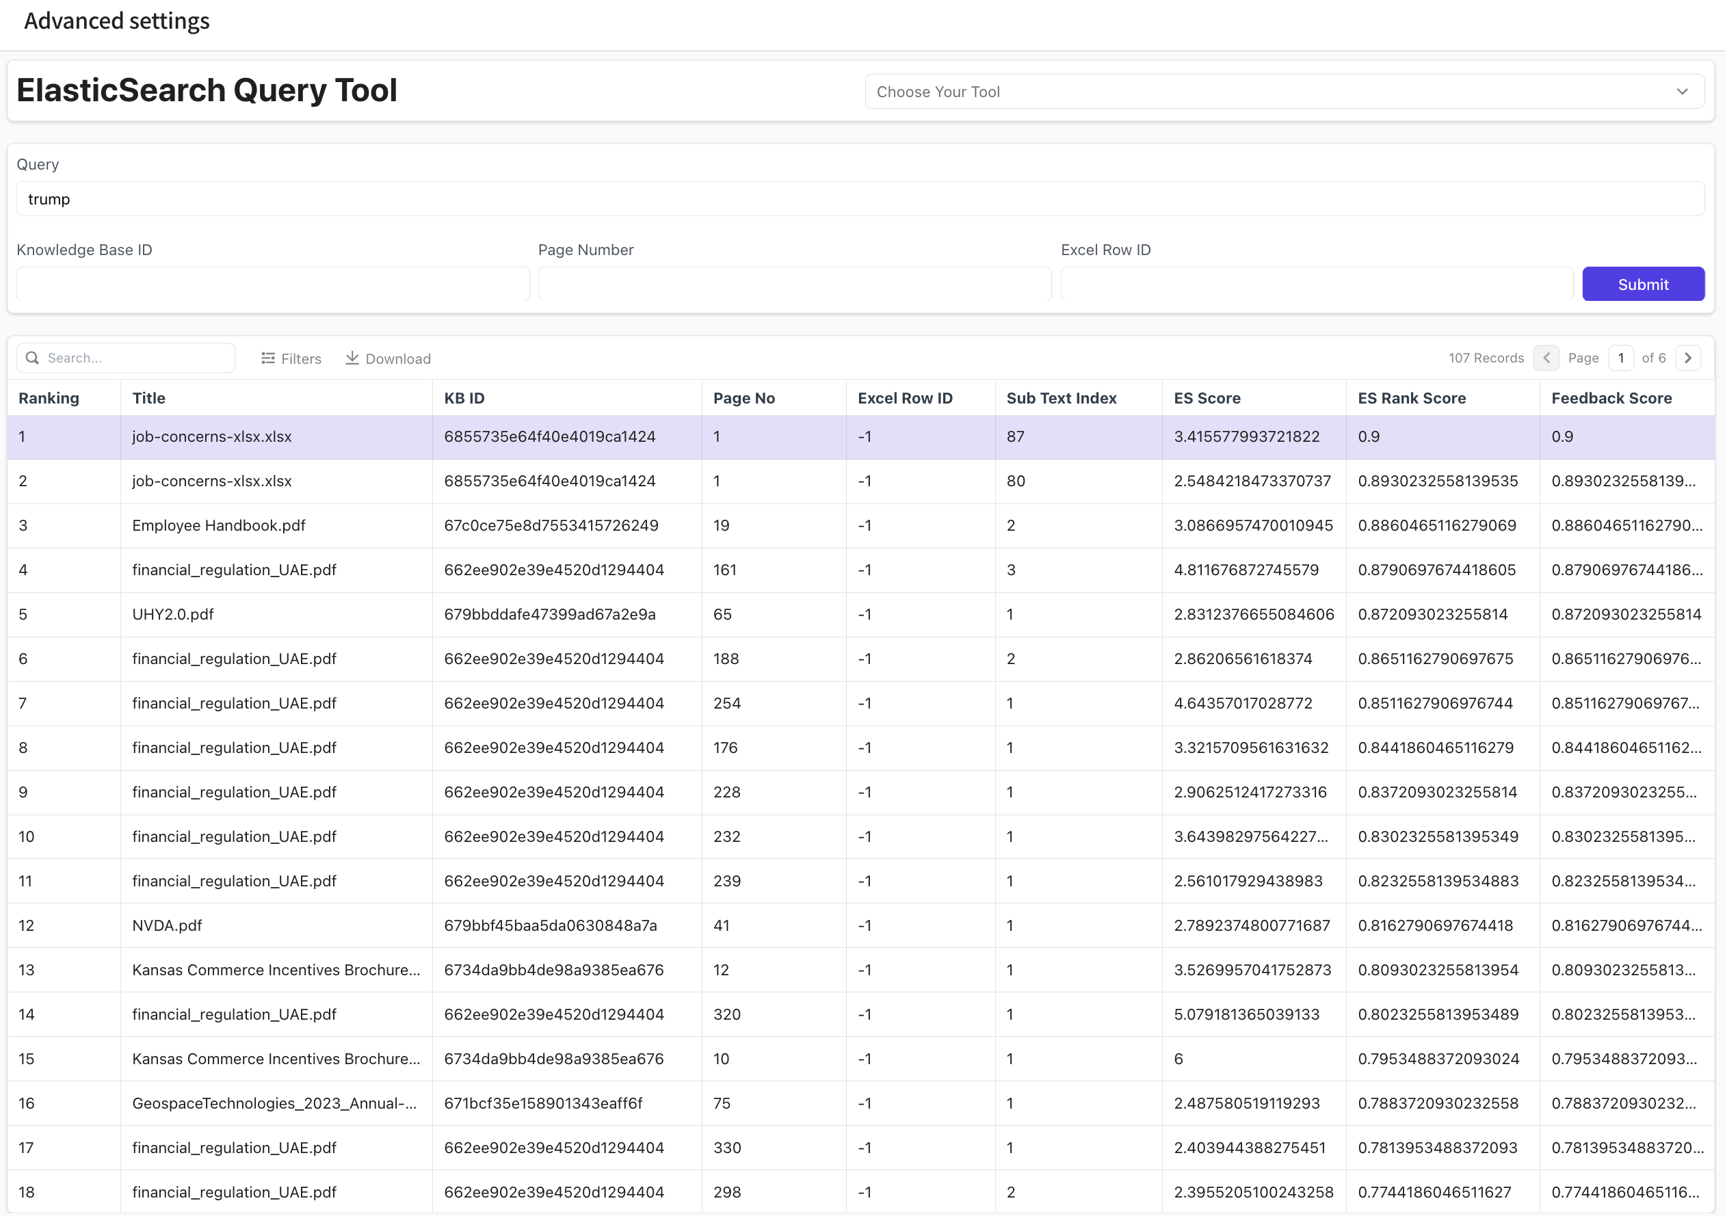The width and height of the screenshot is (1725, 1216).
Task: Focus the Query field containing trump
Action: click(860, 199)
